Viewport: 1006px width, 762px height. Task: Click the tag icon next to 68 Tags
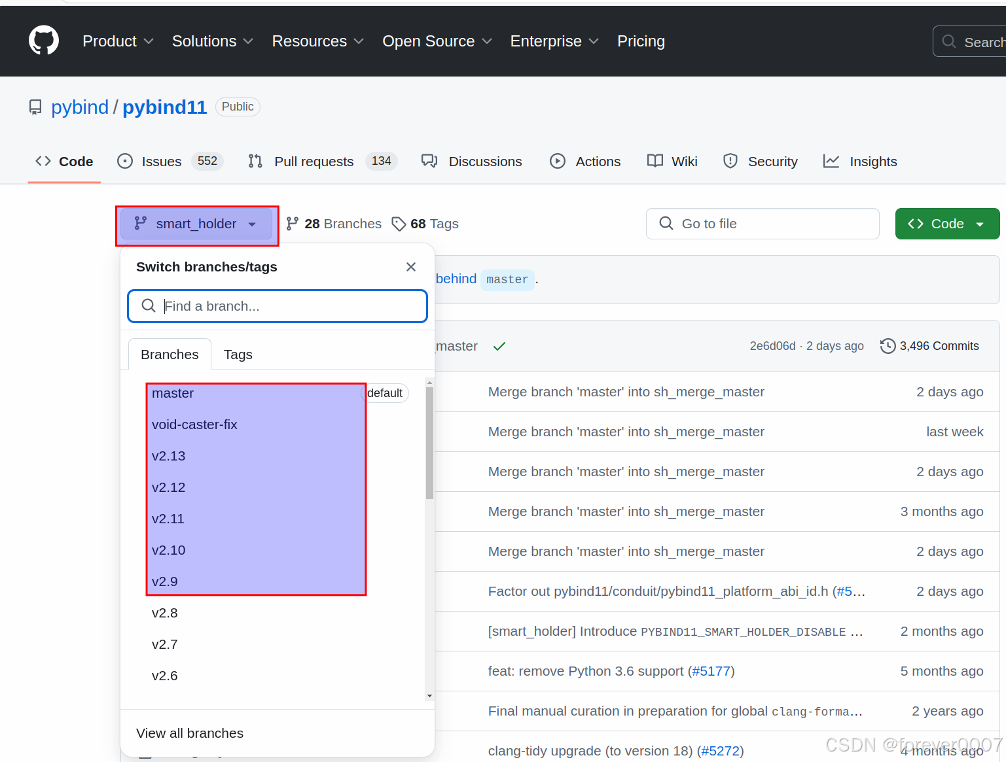[x=399, y=224]
